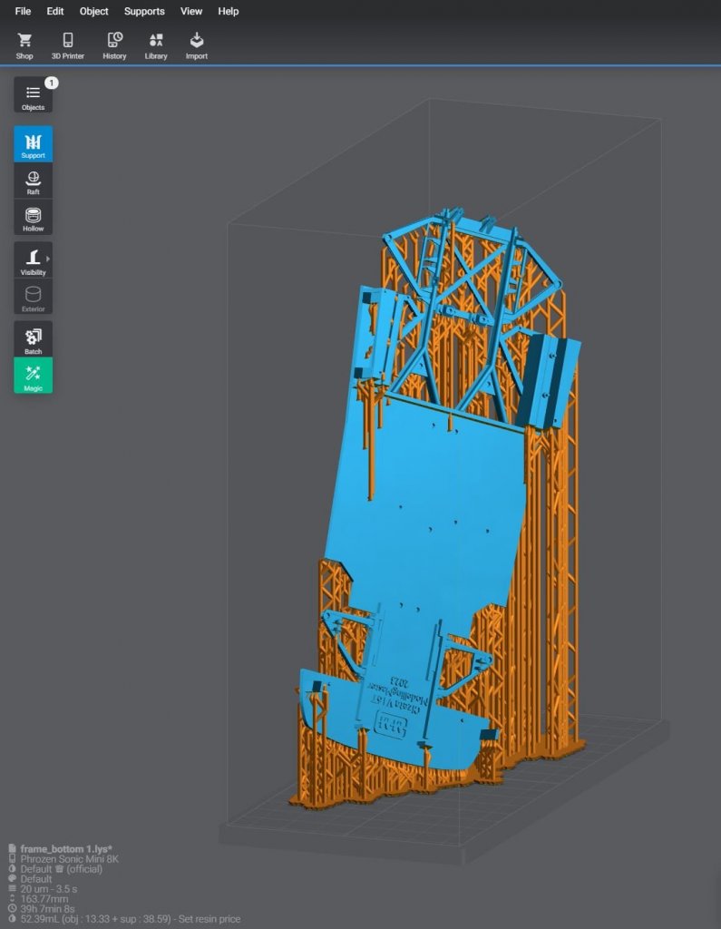Open the Library icon
This screenshot has width=721, height=929.
156,45
